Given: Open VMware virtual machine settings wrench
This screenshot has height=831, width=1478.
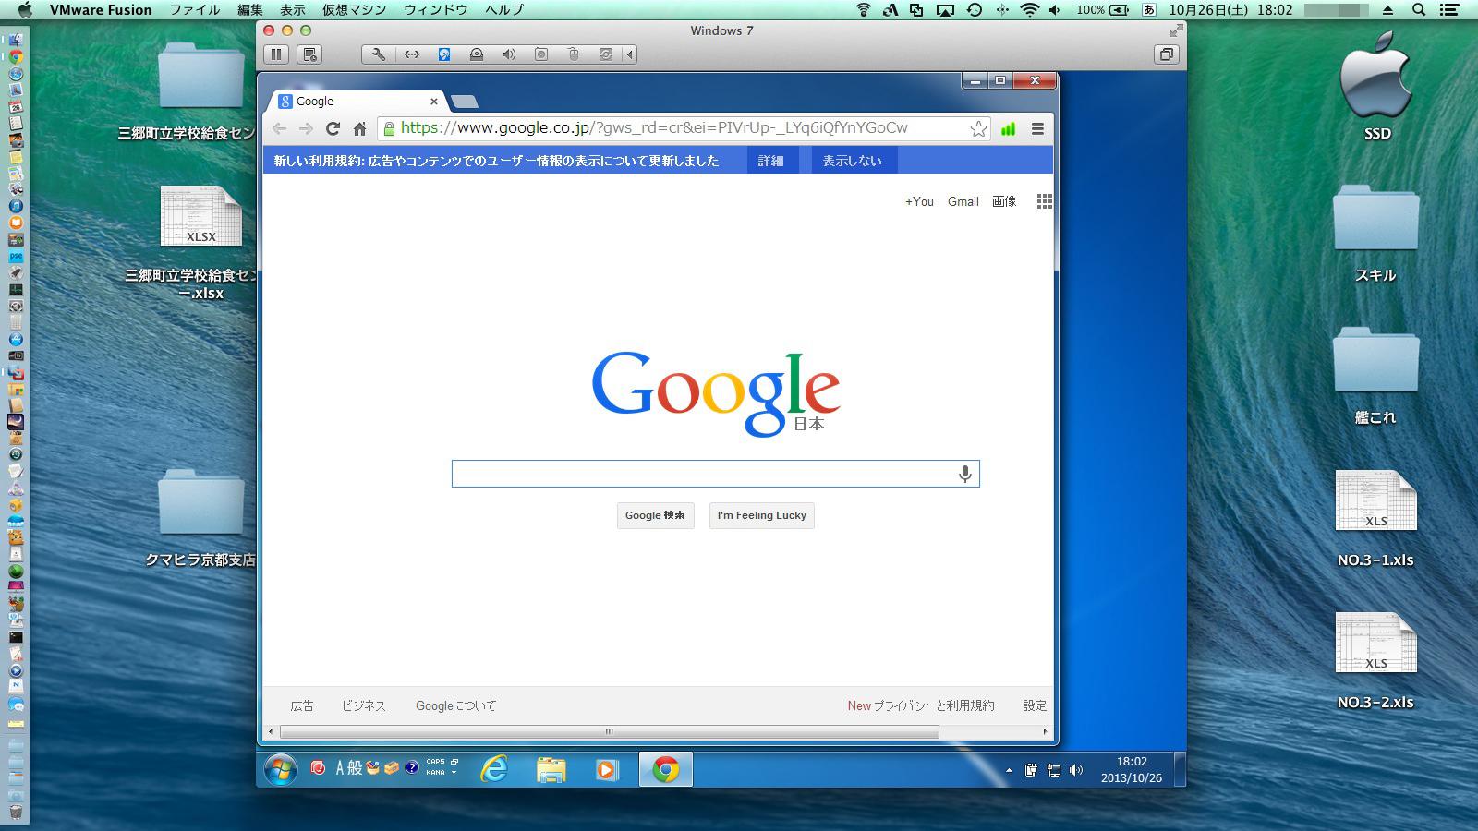Looking at the screenshot, I should coord(379,54).
